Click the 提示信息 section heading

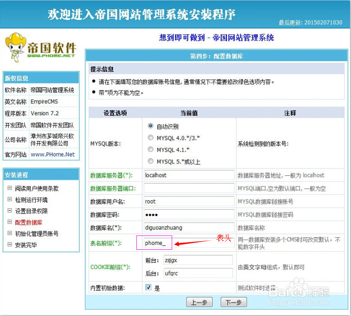[x=102, y=69]
